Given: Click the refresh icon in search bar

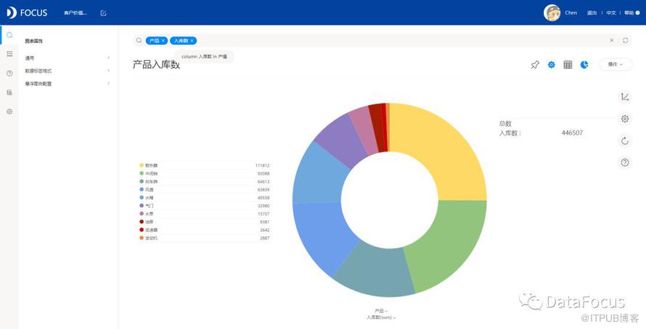Looking at the screenshot, I should click(x=626, y=41).
